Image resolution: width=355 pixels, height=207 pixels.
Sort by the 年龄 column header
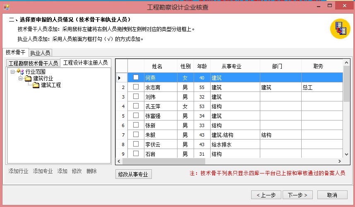click(x=201, y=66)
